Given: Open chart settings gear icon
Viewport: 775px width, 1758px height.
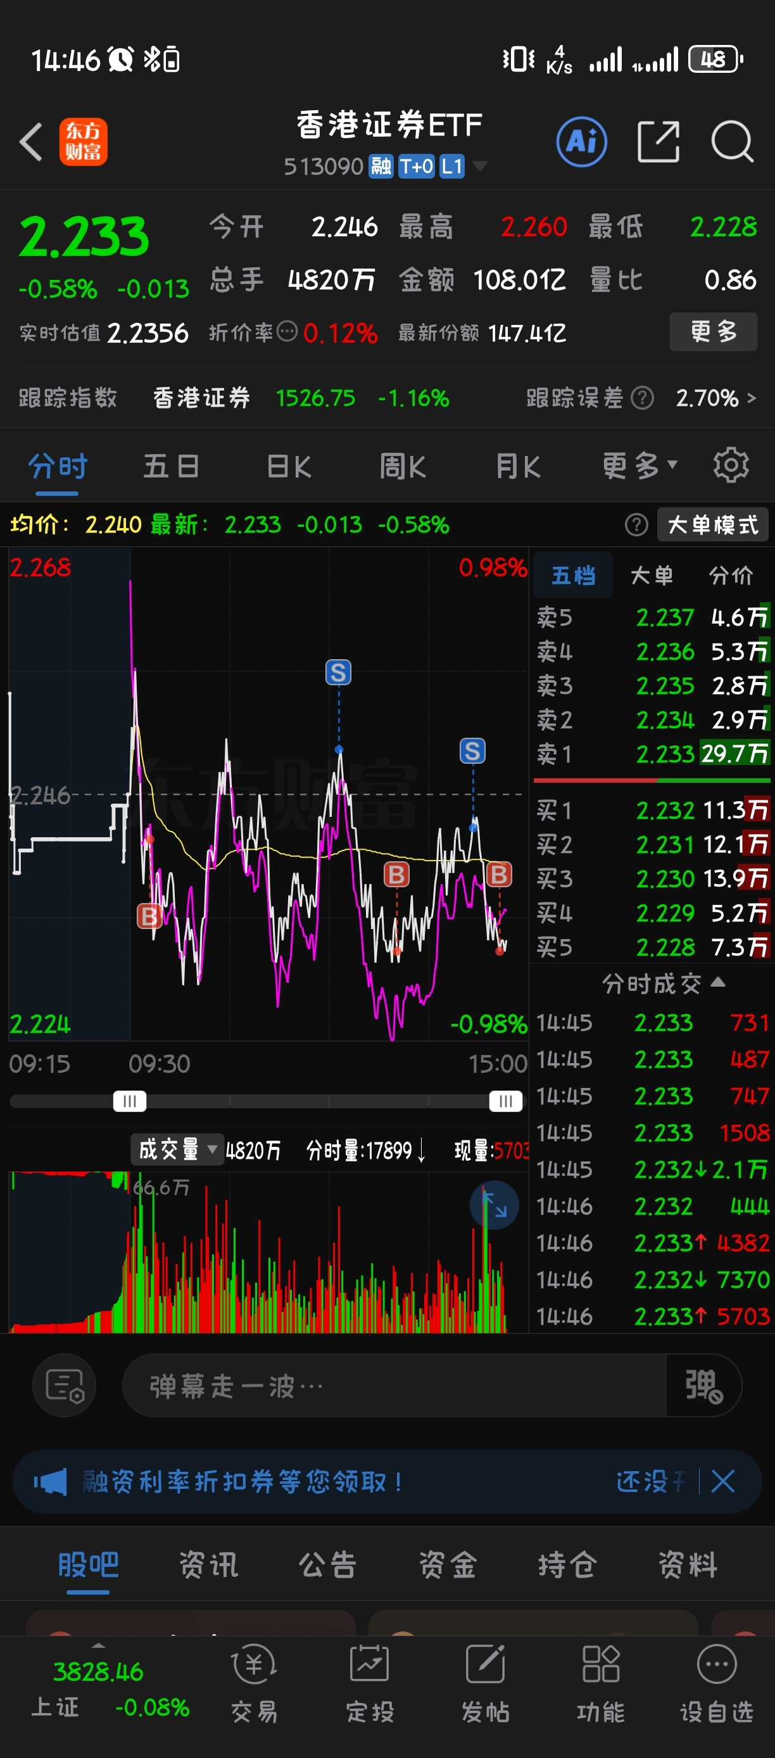Looking at the screenshot, I should 731,465.
